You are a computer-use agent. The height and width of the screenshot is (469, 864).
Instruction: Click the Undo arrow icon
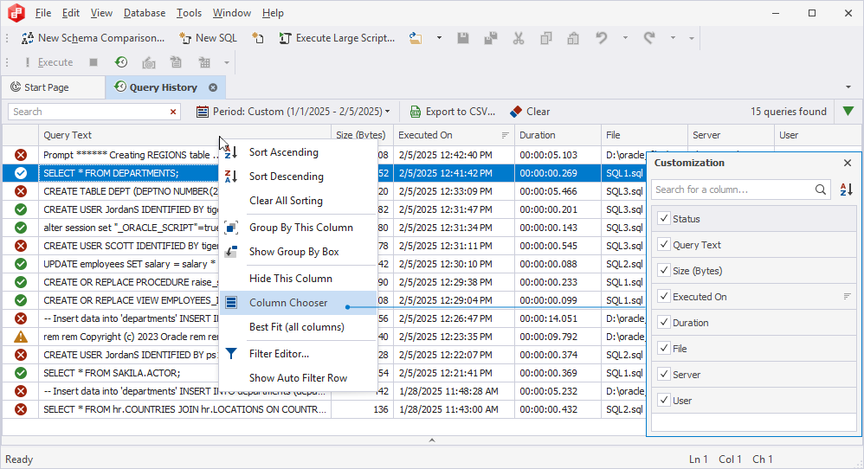click(x=601, y=38)
